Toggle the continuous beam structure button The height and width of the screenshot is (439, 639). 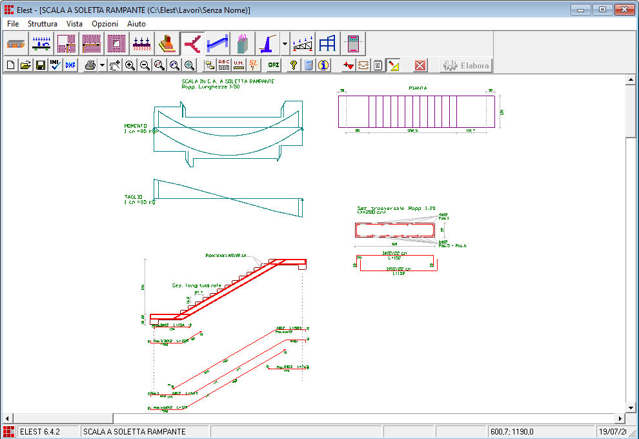pos(41,44)
